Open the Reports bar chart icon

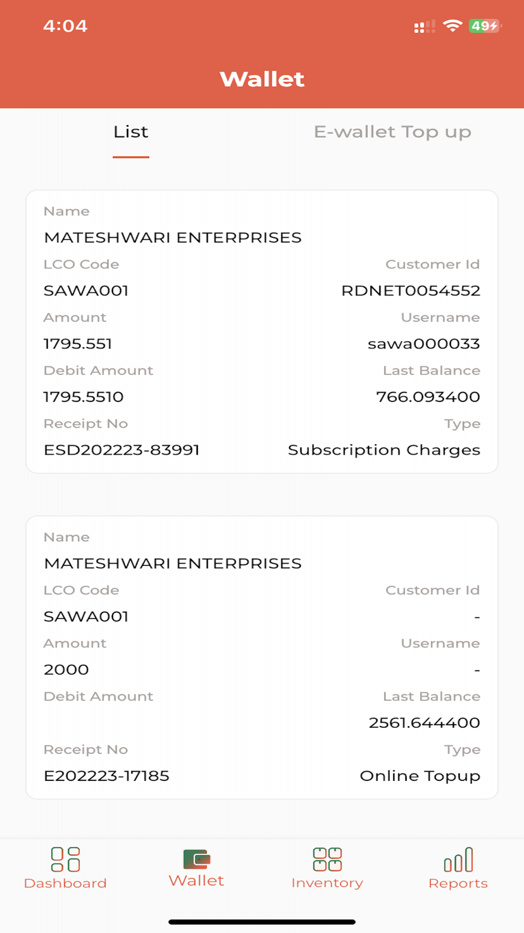458,860
